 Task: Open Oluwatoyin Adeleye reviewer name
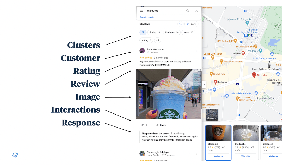pyautogui.click(x=158, y=152)
